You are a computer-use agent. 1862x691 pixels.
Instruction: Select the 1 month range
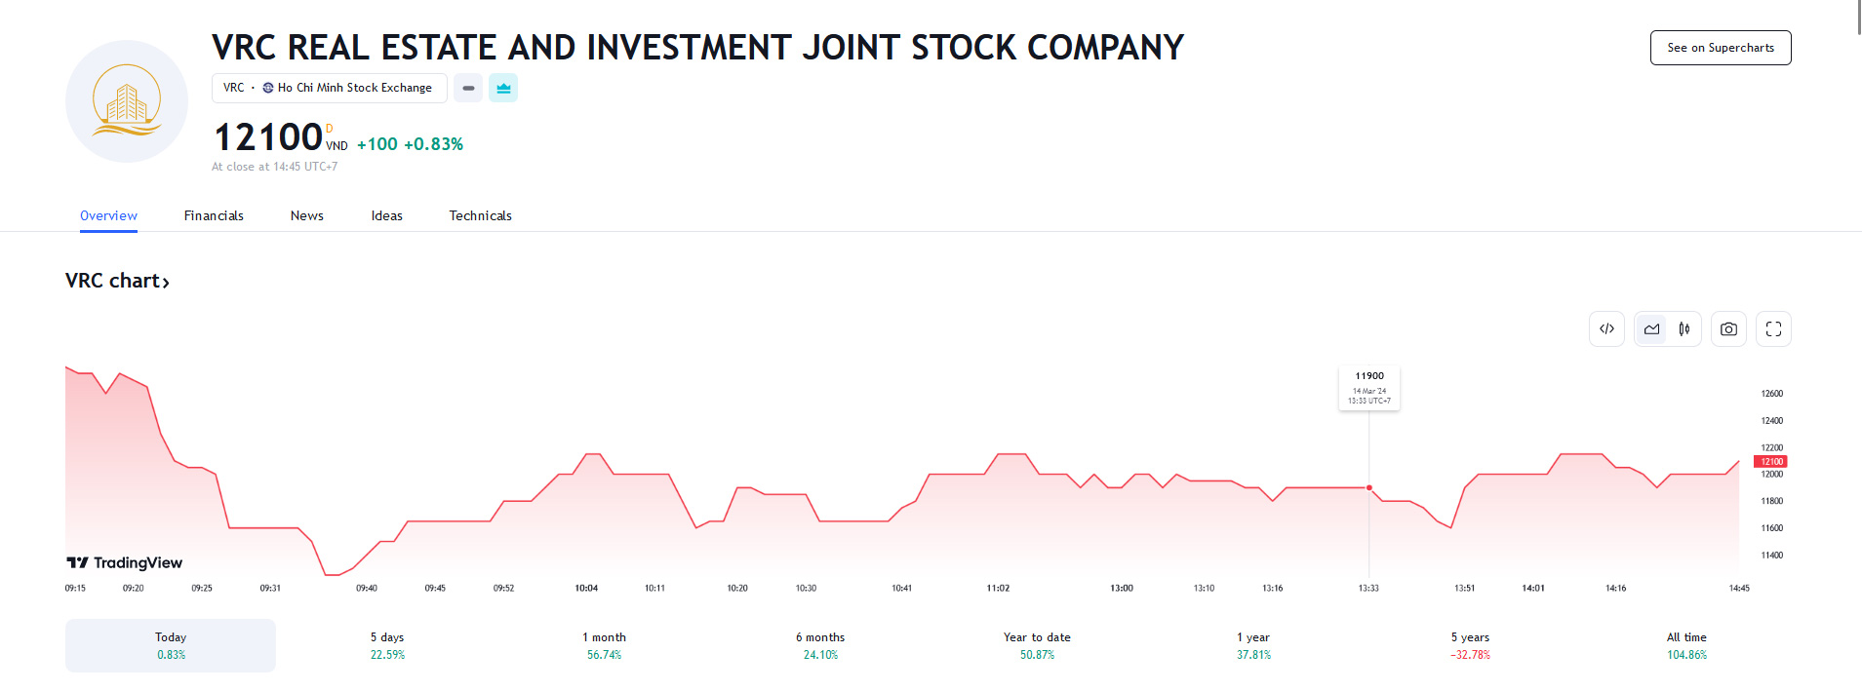point(604,645)
